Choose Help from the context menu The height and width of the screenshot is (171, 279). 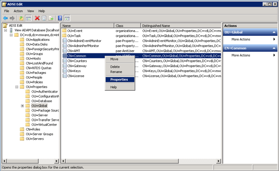pos(120,87)
